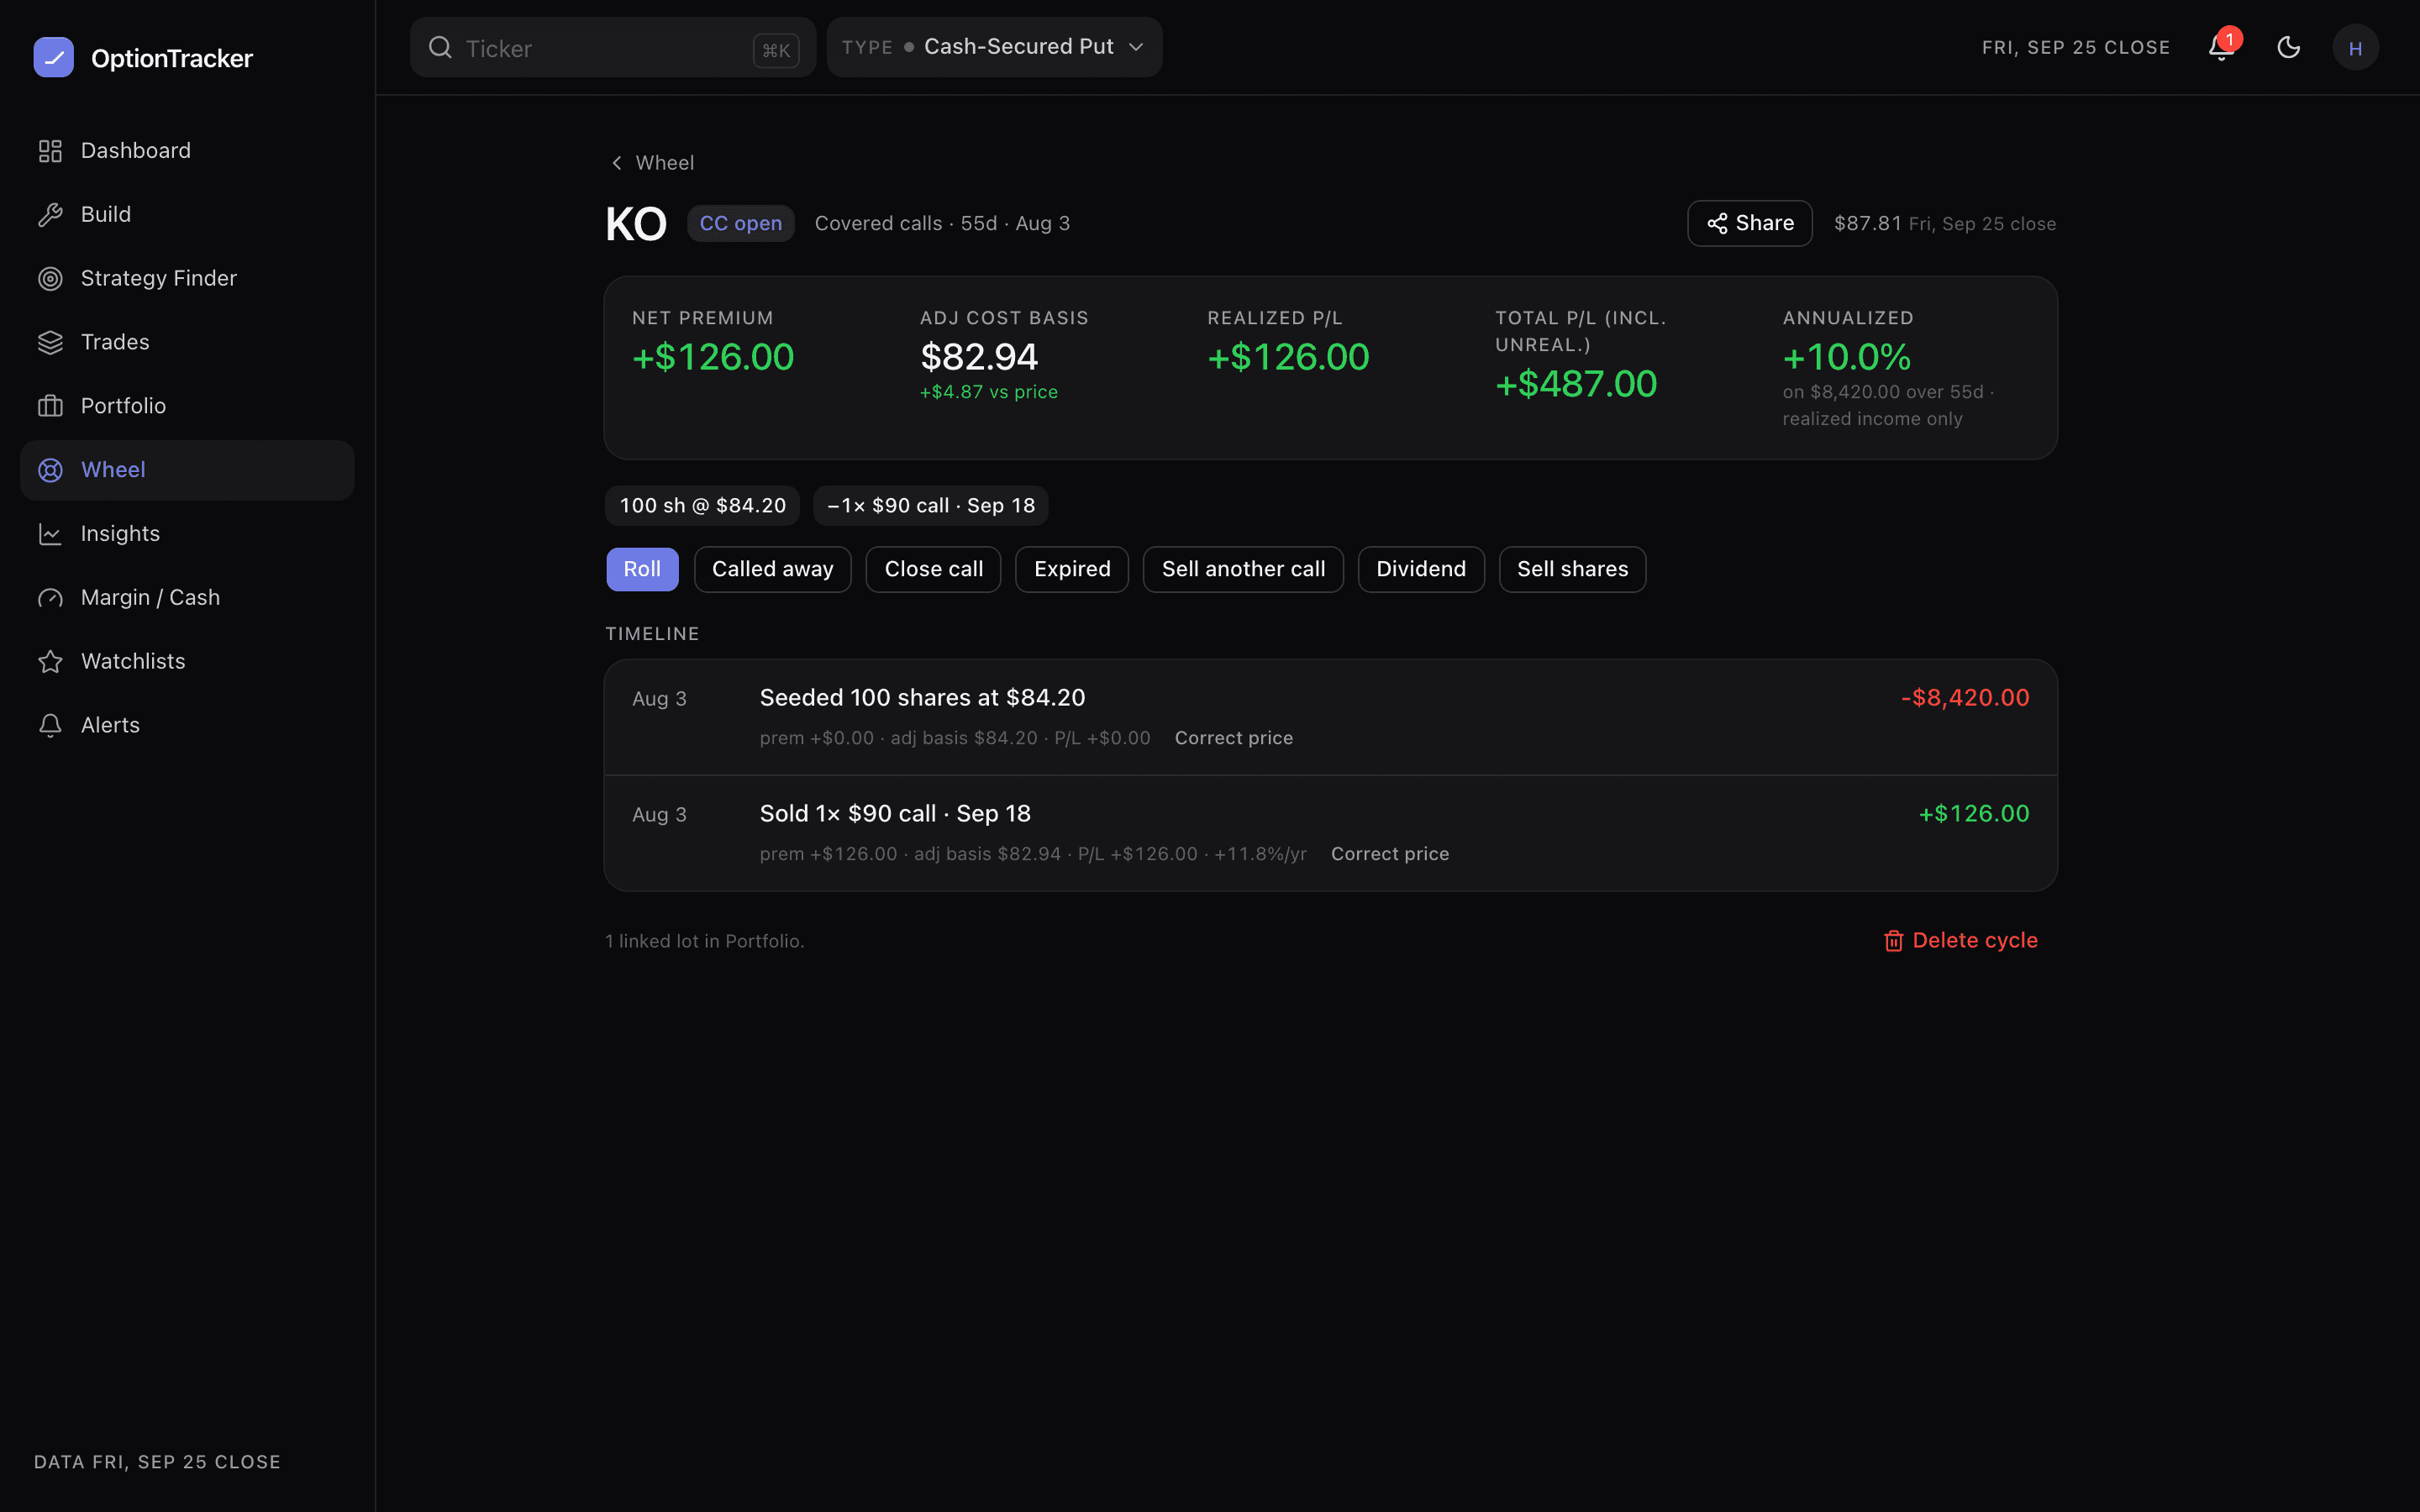Image resolution: width=2420 pixels, height=1512 pixels.
Task: Click DATA FRI, SEP 25 CLOSE footer text
Action: [x=157, y=1463]
